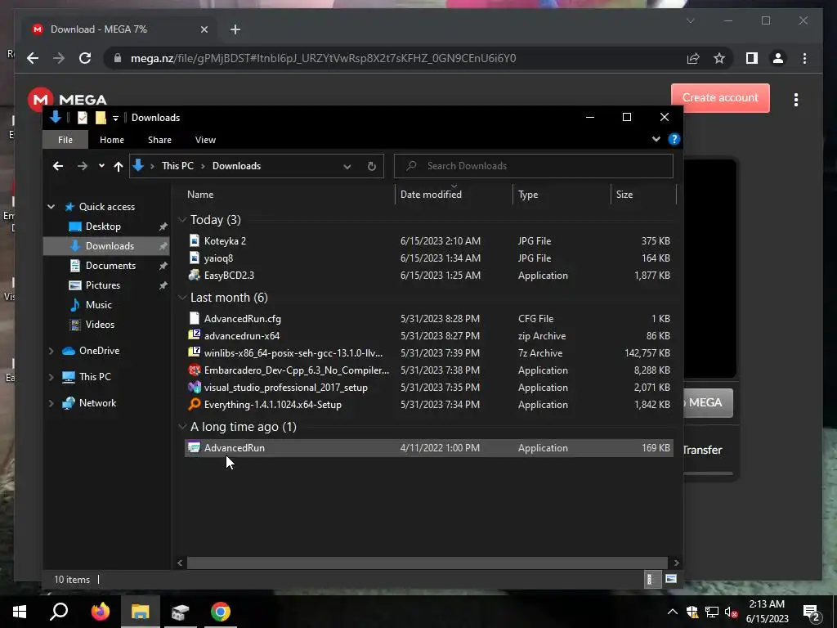This screenshot has height=628, width=837.
Task: Collapse the Quick access tree node
Action: tap(51, 207)
